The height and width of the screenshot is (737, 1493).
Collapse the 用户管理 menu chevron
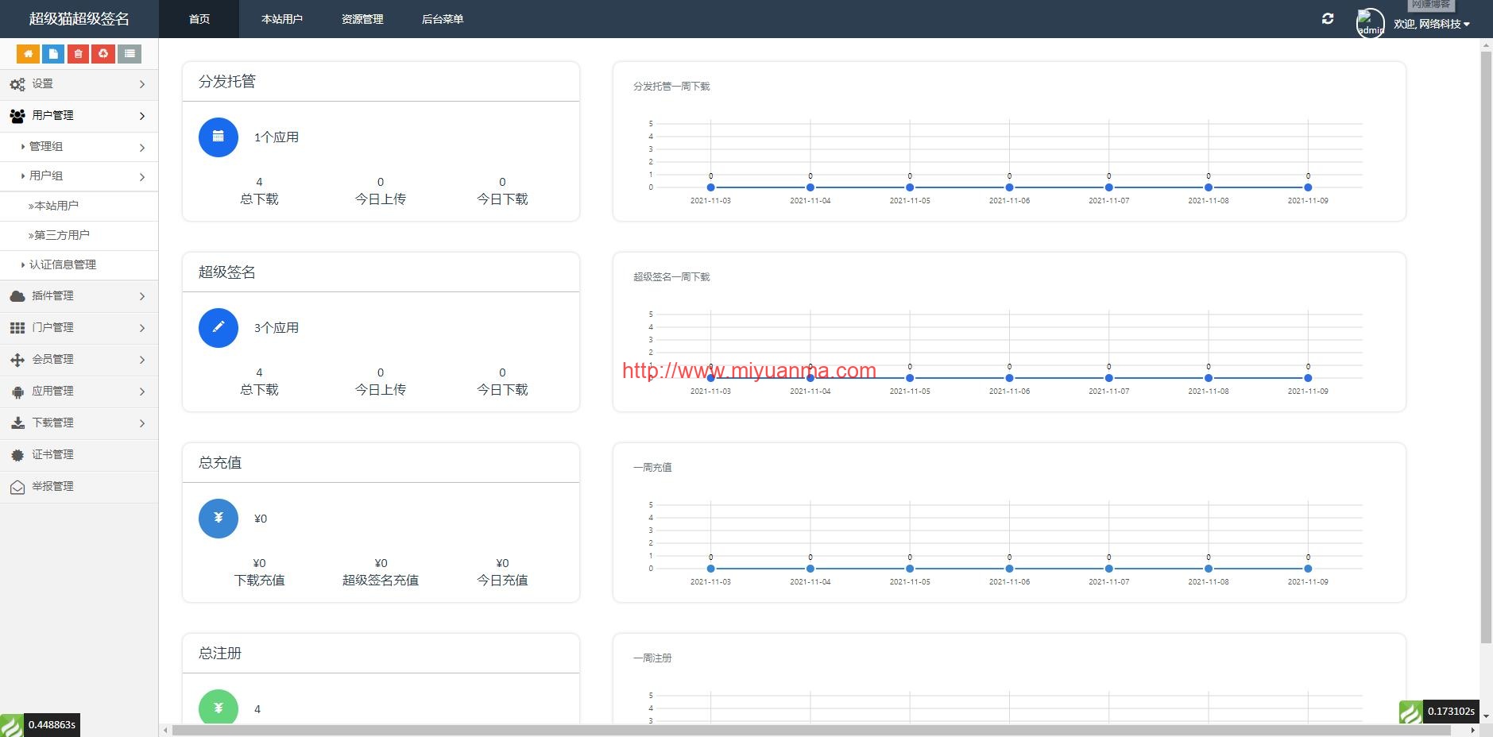point(142,116)
